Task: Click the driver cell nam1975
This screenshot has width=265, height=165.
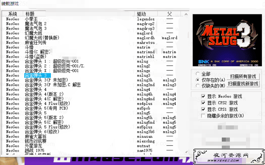Action: 145,151
